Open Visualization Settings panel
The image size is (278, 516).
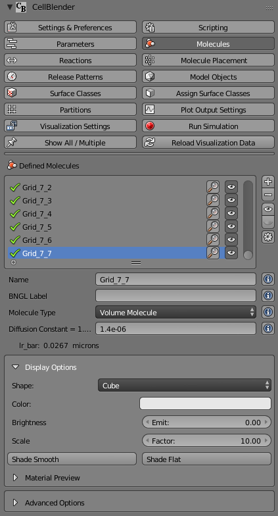[x=70, y=126]
